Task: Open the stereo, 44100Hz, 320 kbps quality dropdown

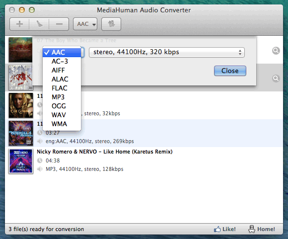Action: click(x=167, y=52)
